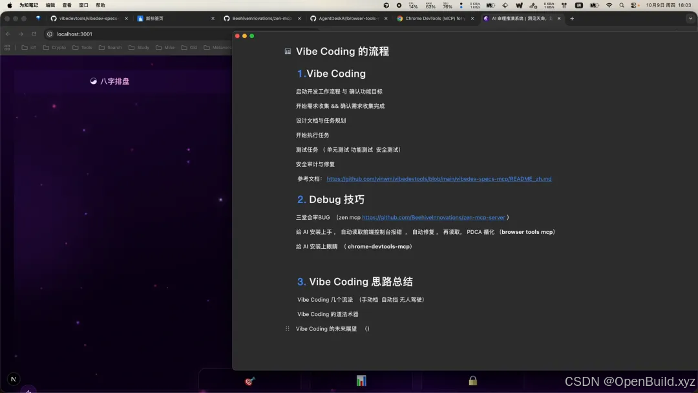Viewport: 698px width, 393px height.
Task: Switch to the AI 命理推演系统 tab
Action: 522,19
